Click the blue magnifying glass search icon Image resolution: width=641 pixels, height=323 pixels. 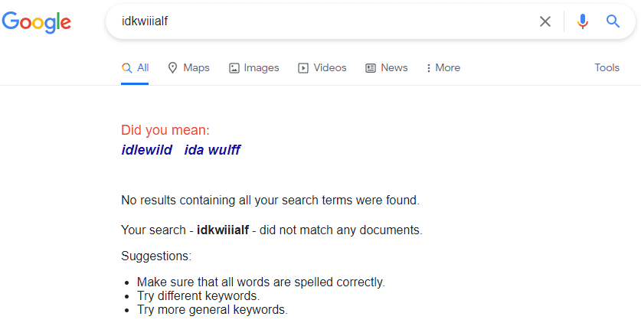[x=613, y=21]
